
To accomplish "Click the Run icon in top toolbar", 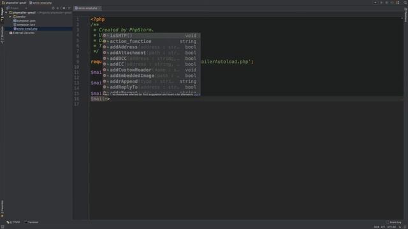I will pyautogui.click(x=381, y=3).
